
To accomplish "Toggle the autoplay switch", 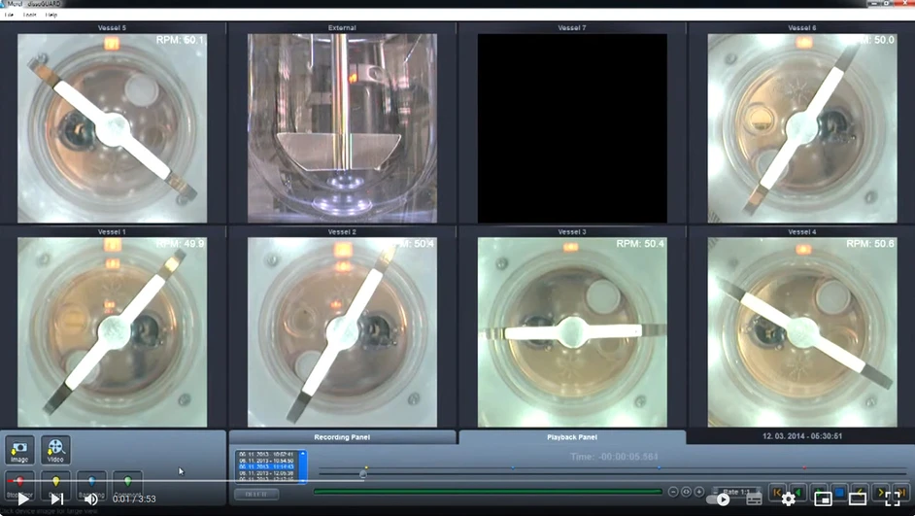I will coord(719,499).
